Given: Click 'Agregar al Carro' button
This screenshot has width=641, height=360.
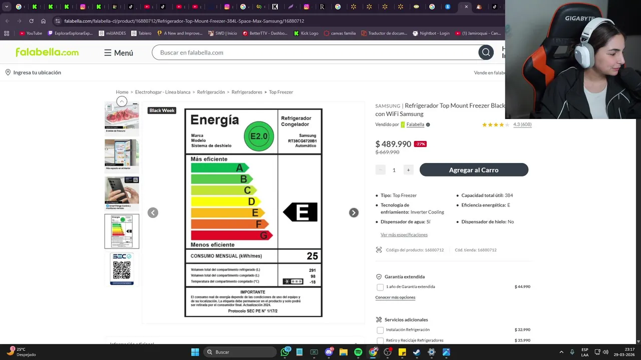Looking at the screenshot, I should [x=474, y=170].
